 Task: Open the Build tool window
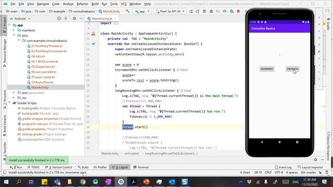click(x=83, y=167)
